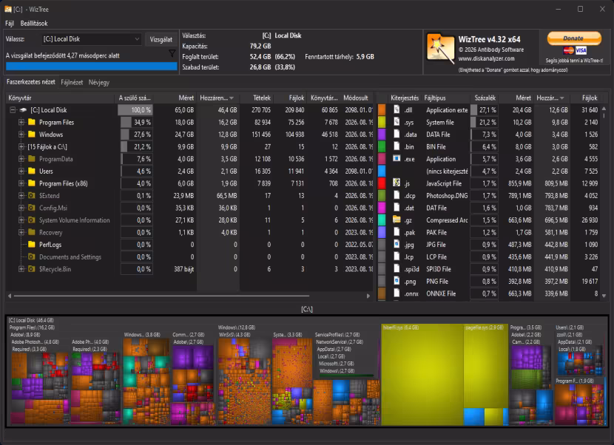The height and width of the screenshot is (445, 614).
Task: Click the pagefile.sys block in treemap
Action: 485,366
